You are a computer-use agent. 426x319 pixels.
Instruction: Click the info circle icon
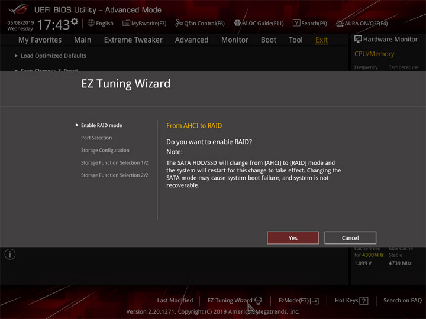(10, 254)
